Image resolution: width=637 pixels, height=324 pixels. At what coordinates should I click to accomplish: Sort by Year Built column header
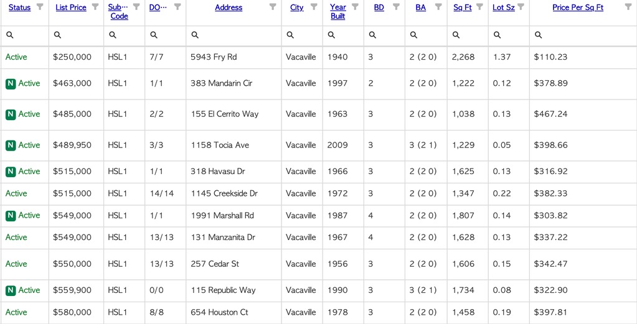point(338,12)
